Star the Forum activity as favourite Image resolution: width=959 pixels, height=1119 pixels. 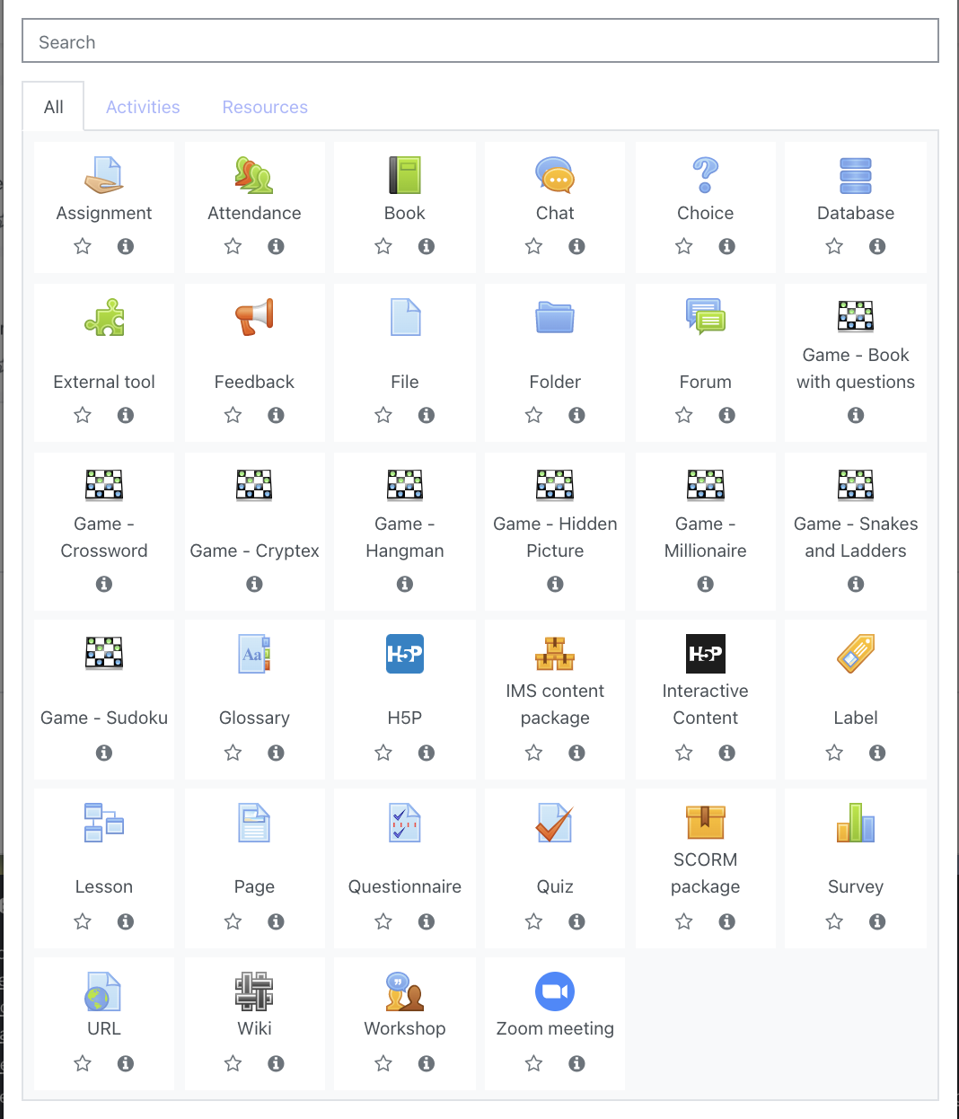pyautogui.click(x=684, y=415)
